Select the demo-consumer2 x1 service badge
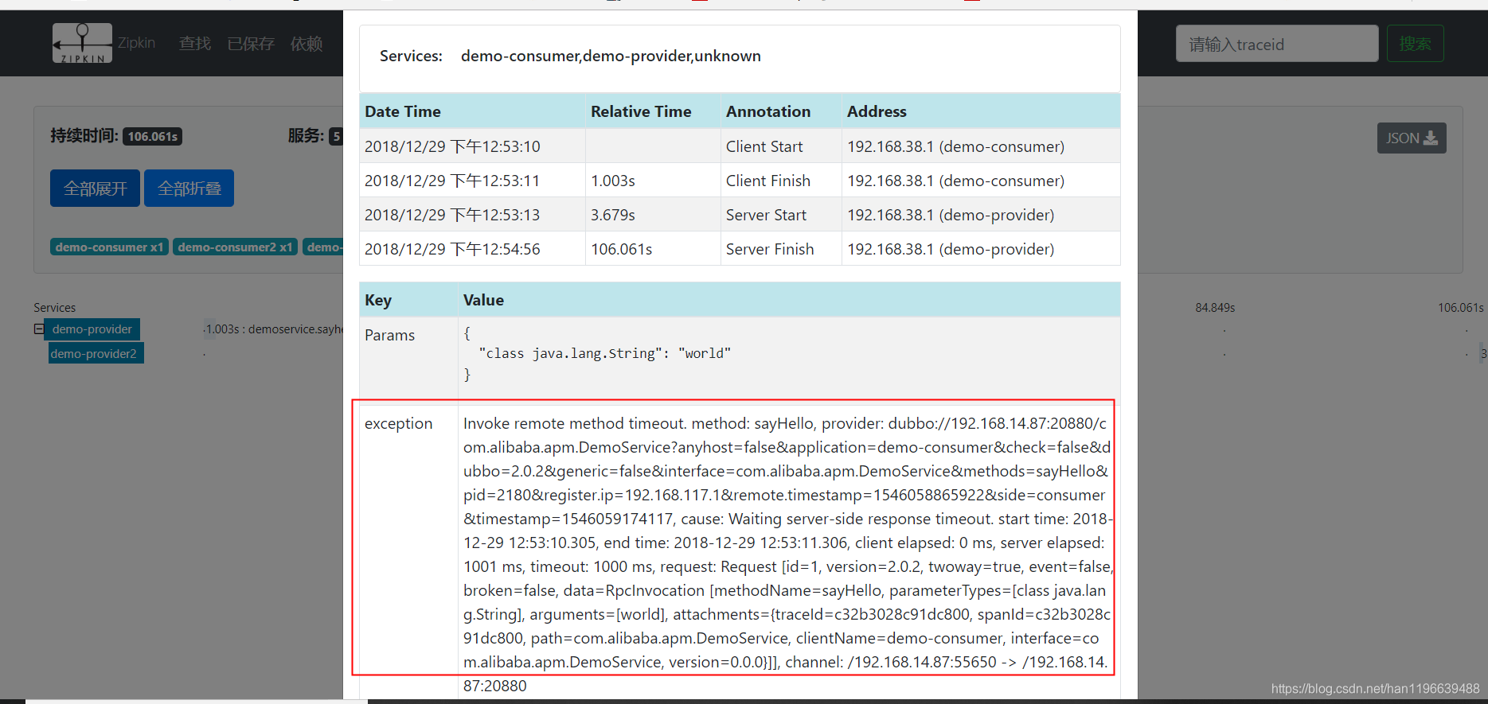 point(235,247)
